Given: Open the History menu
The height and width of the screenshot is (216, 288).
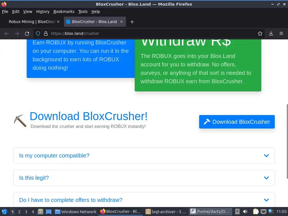Looking at the screenshot, I should point(43,12).
